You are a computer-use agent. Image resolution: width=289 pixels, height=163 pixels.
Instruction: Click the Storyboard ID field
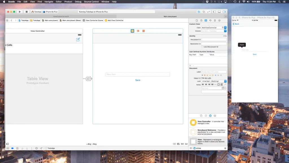click(214, 40)
